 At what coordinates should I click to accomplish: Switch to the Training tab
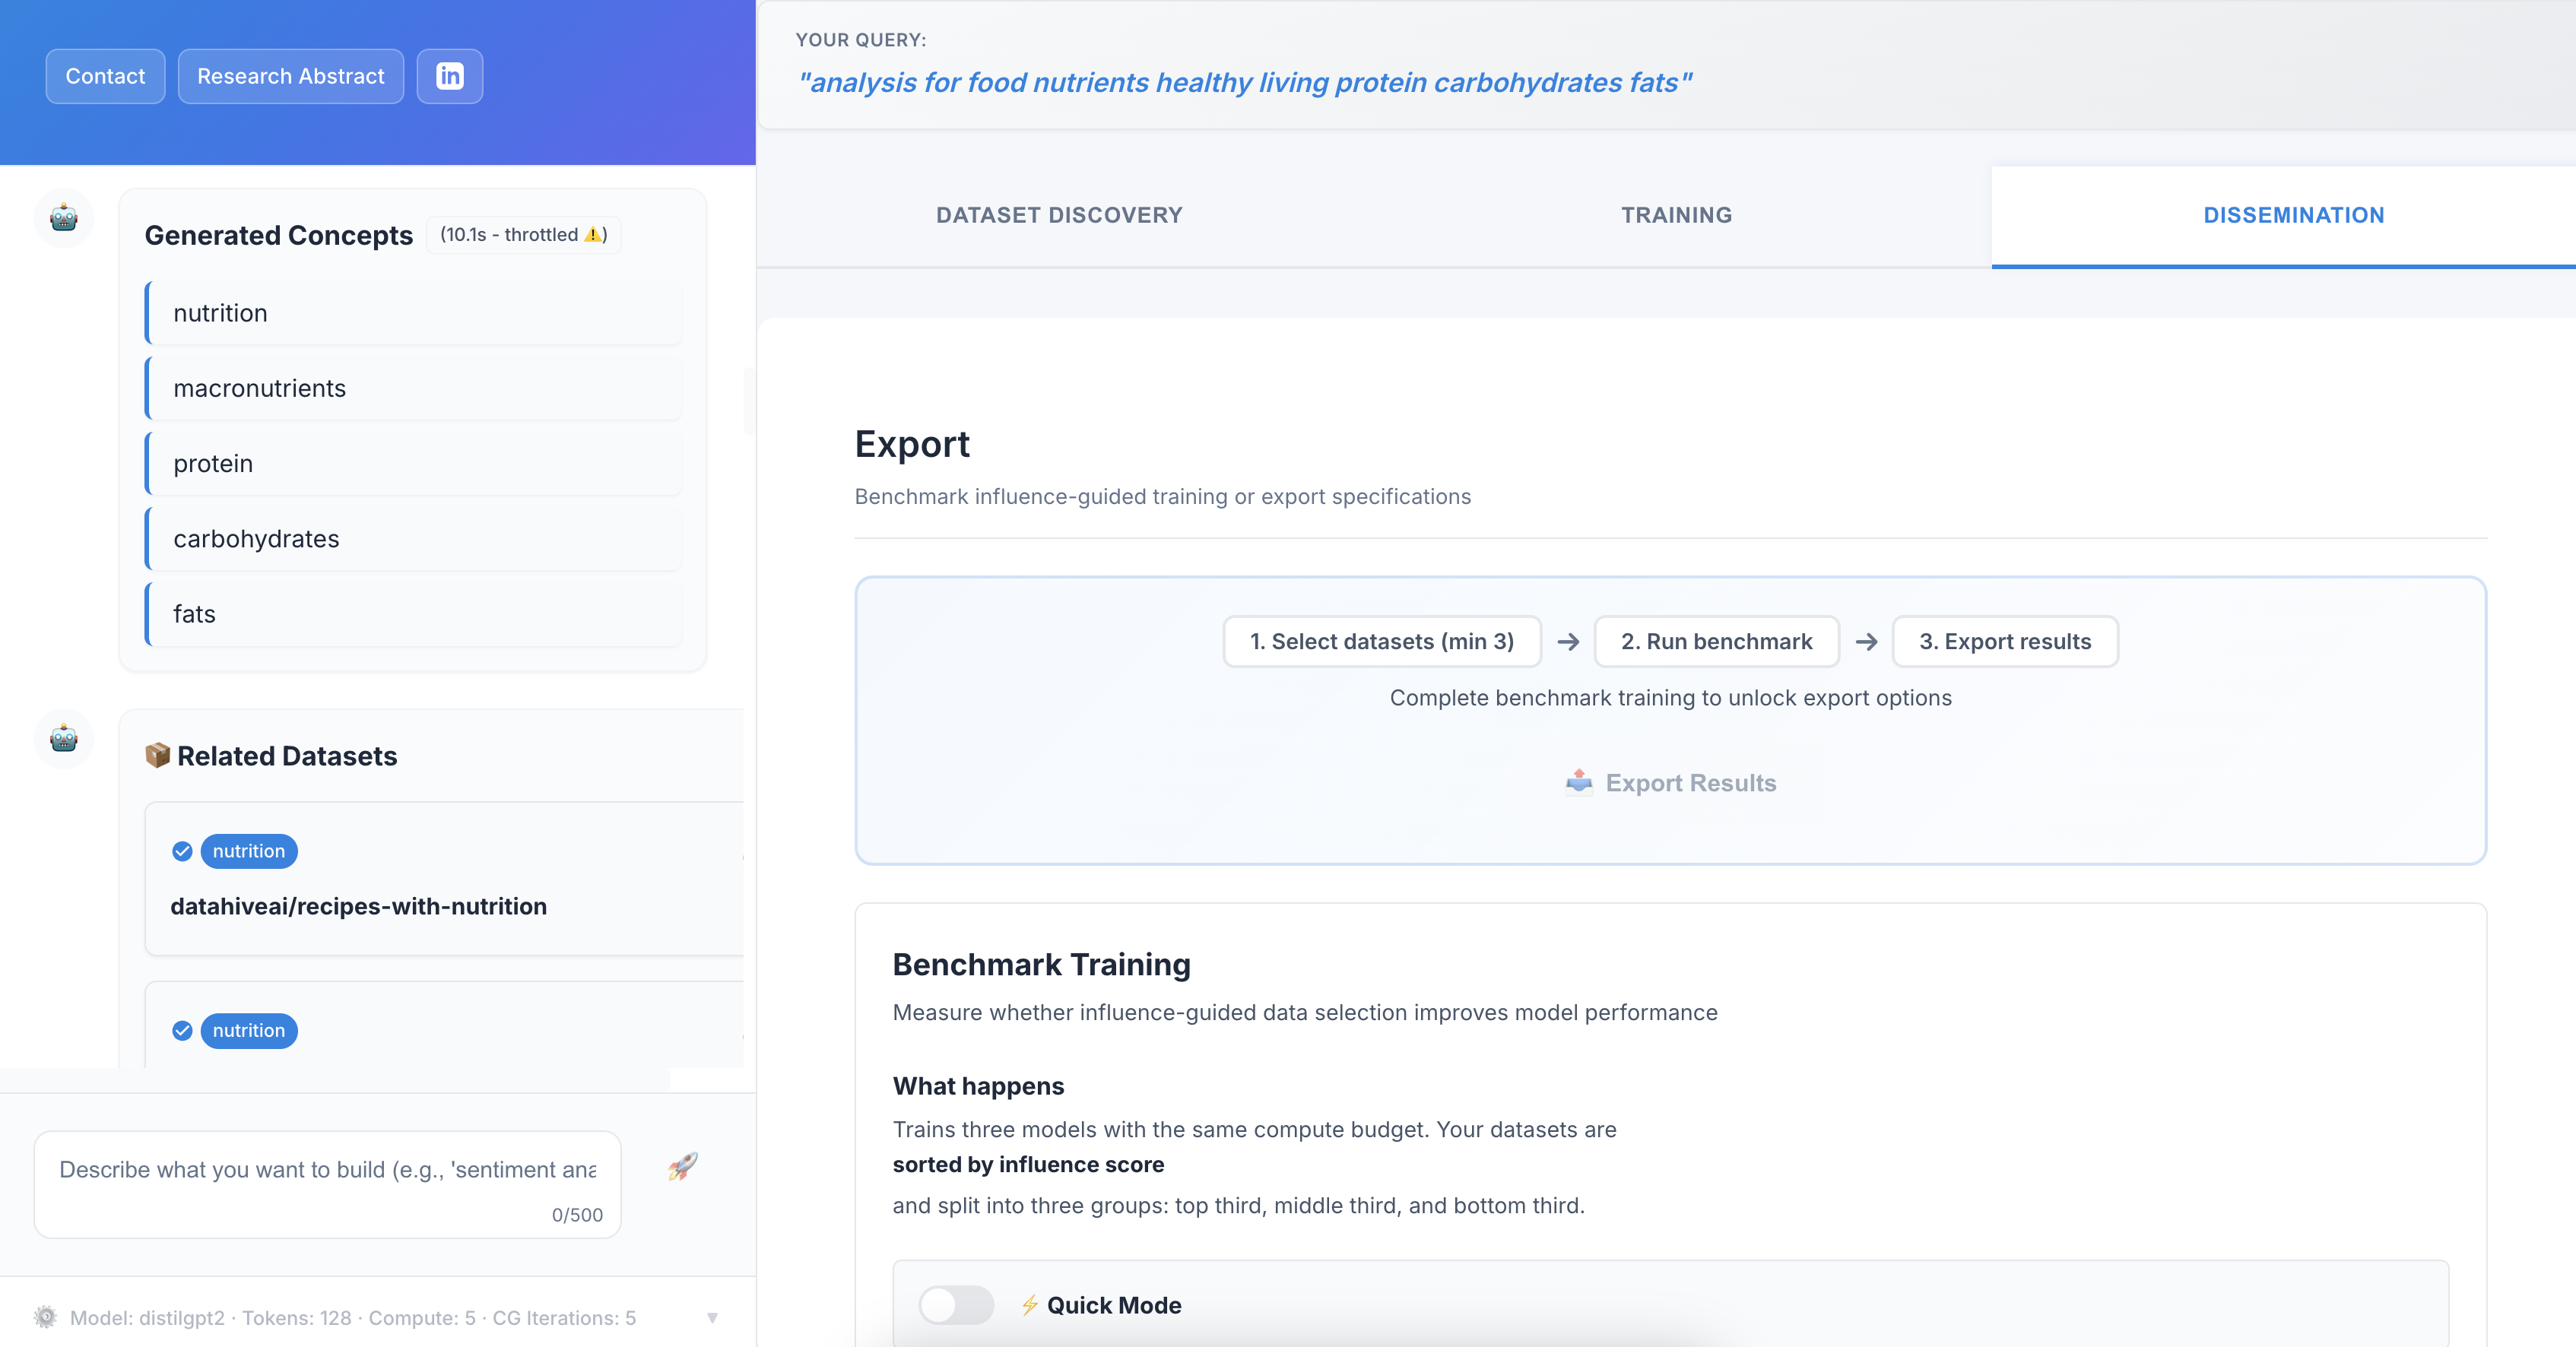coord(1676,215)
